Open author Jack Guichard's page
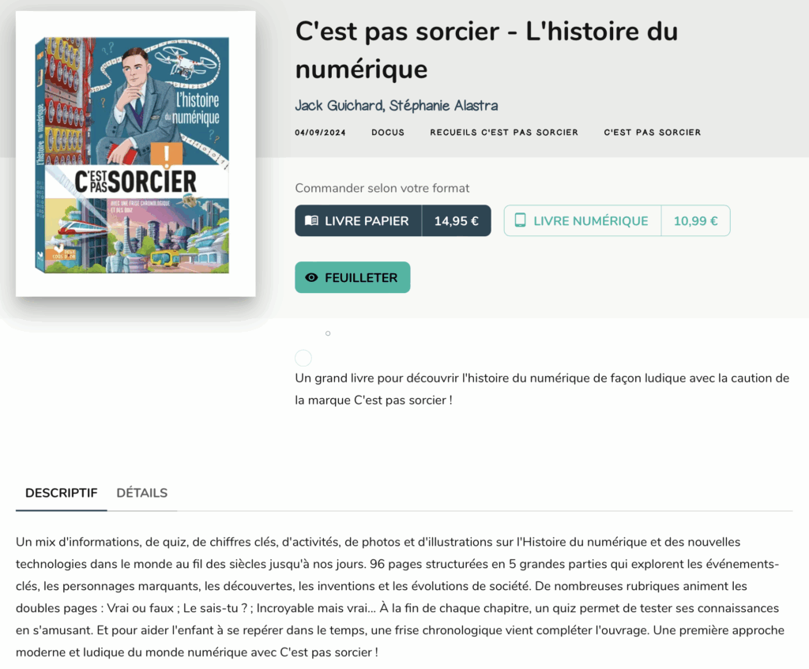The image size is (809, 669). (x=338, y=106)
